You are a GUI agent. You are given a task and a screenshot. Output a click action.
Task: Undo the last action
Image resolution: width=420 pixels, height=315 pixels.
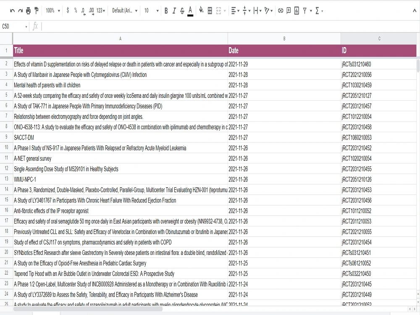coord(12,11)
